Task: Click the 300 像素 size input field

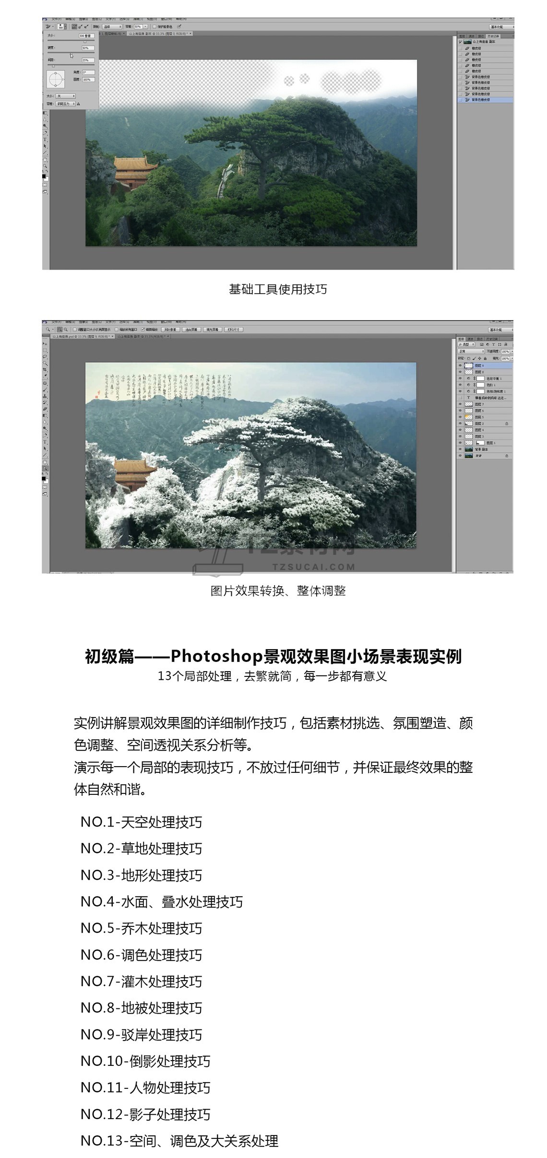Action: tap(87, 35)
